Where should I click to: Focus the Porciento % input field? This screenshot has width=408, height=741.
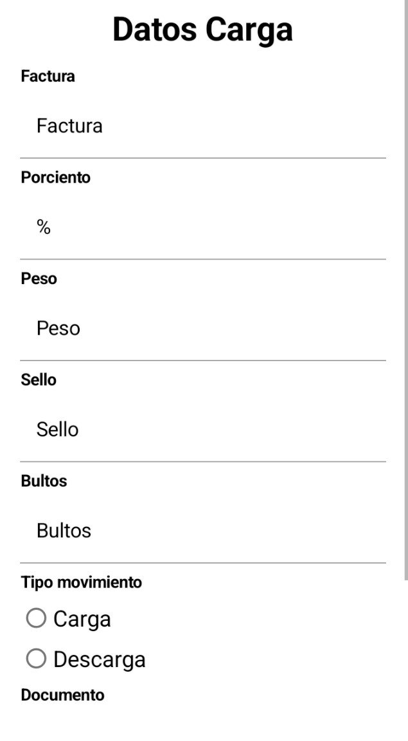[202, 227]
